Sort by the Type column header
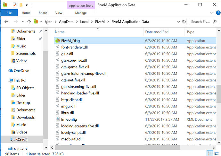221x156 pixels. coord(191,32)
